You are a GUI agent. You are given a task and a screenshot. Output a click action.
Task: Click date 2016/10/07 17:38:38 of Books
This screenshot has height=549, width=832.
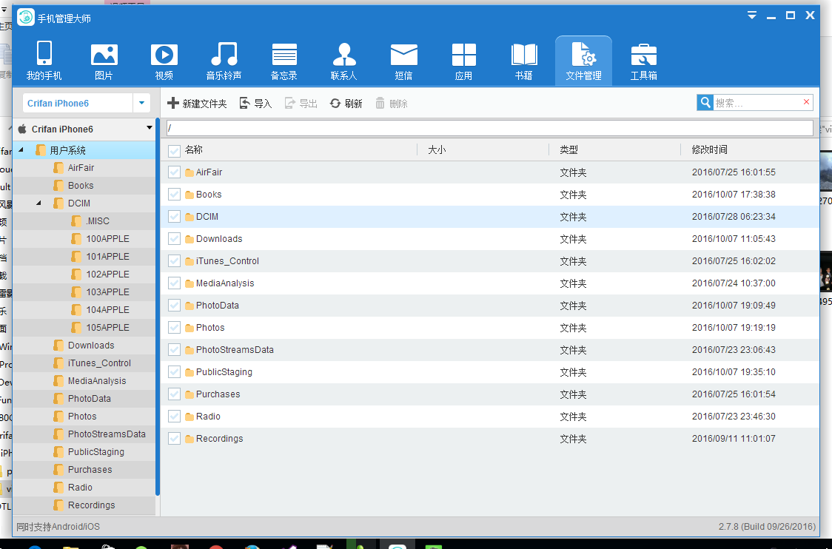[x=734, y=194]
